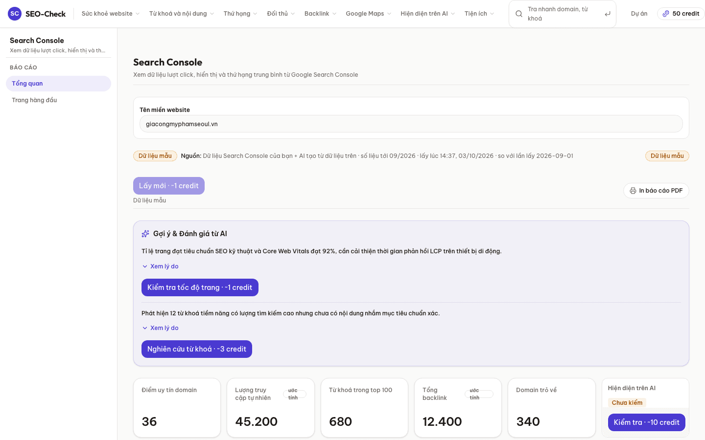Click In báo cáo PDF button
The width and height of the screenshot is (705, 440).
pyautogui.click(x=656, y=191)
